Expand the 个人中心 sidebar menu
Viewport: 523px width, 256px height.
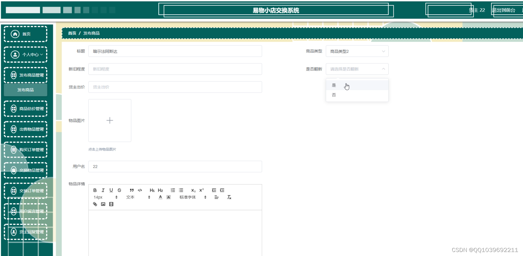pos(25,54)
